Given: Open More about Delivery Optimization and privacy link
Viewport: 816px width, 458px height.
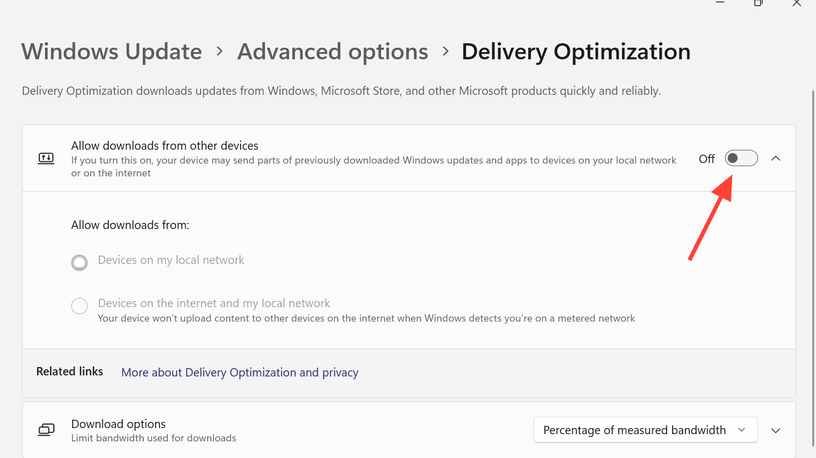Looking at the screenshot, I should coord(240,373).
